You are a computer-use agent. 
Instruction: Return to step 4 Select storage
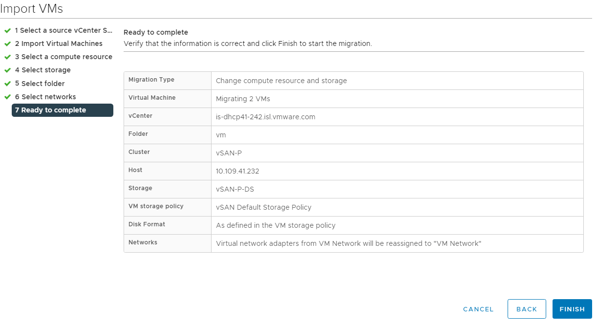43,70
